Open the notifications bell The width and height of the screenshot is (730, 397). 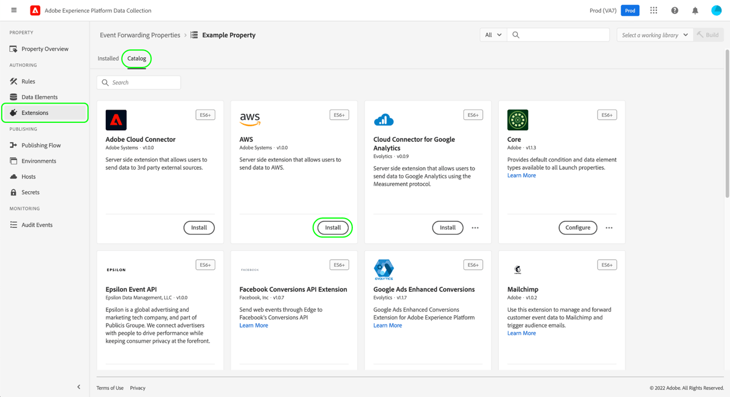point(695,10)
